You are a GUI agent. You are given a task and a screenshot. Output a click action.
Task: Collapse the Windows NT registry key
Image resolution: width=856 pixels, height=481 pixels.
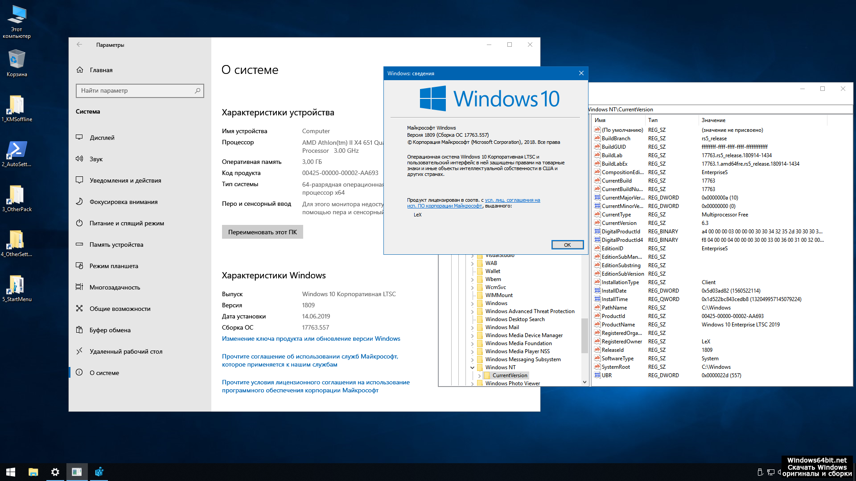[472, 367]
